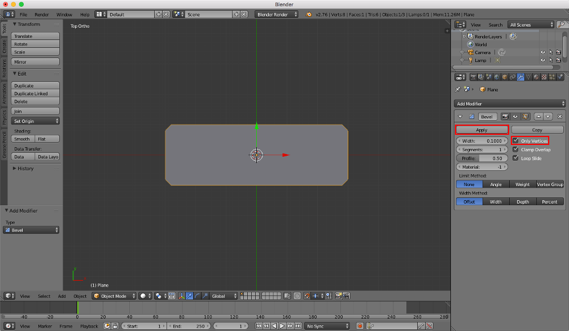
Task: Click the pin icon beside Plane breadcrumb
Action: click(x=458, y=89)
